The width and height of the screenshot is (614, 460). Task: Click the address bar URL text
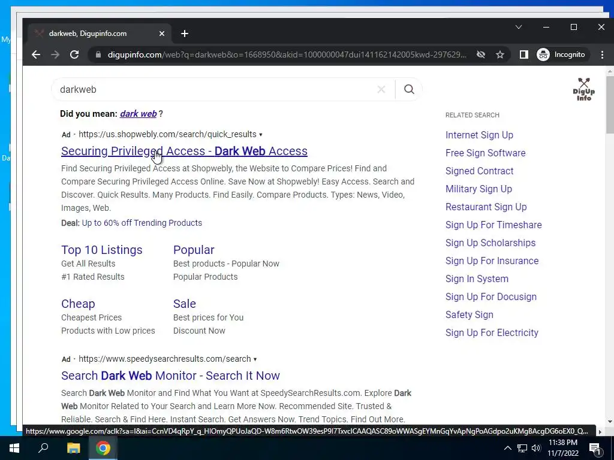point(287,55)
